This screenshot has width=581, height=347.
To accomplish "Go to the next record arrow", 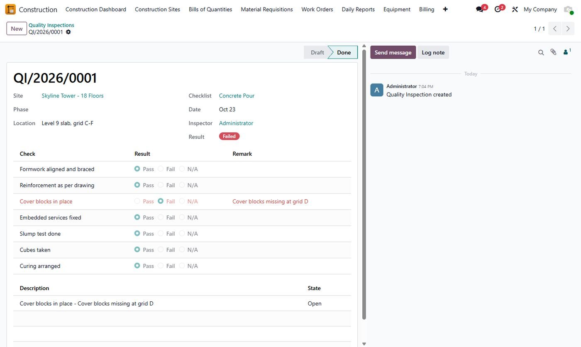I will point(568,29).
